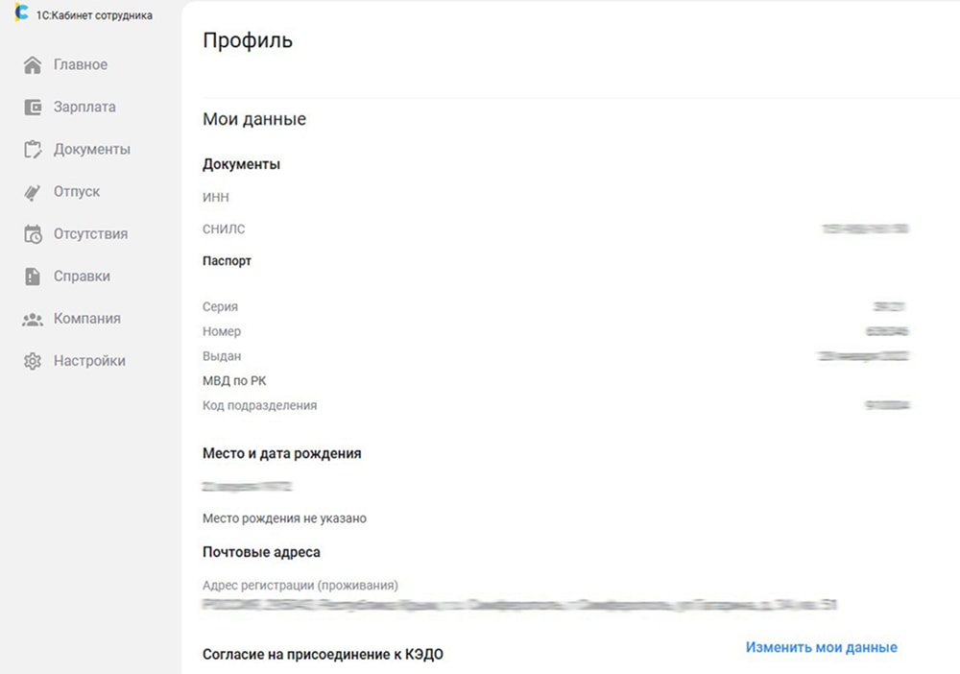Click the Отпуск vacation pencil icon
The image size is (960, 674).
click(x=32, y=191)
